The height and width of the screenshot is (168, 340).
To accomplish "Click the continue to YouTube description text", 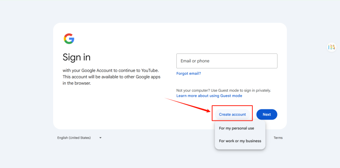I will tap(111, 70).
